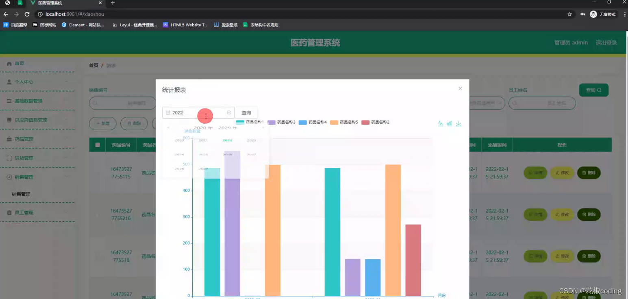Open a new browser tab
Image resolution: width=628 pixels, height=299 pixels.
coord(113,3)
